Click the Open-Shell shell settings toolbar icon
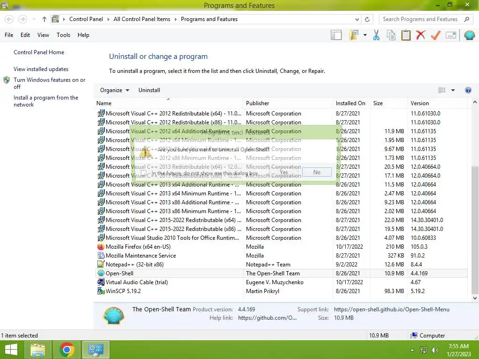Image resolution: width=479 pixels, height=359 pixels. pyautogui.click(x=469, y=35)
